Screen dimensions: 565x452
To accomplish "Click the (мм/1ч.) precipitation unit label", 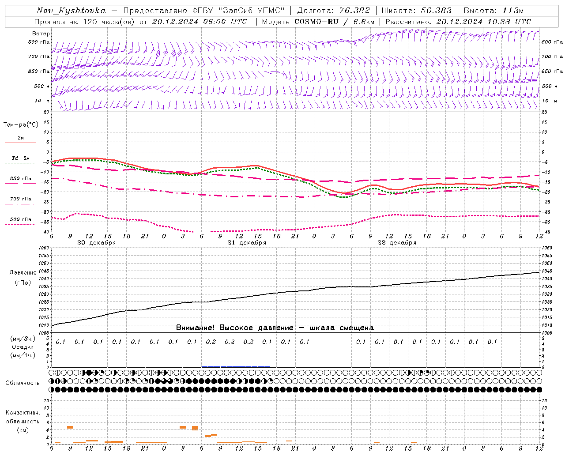I will coord(23,355).
